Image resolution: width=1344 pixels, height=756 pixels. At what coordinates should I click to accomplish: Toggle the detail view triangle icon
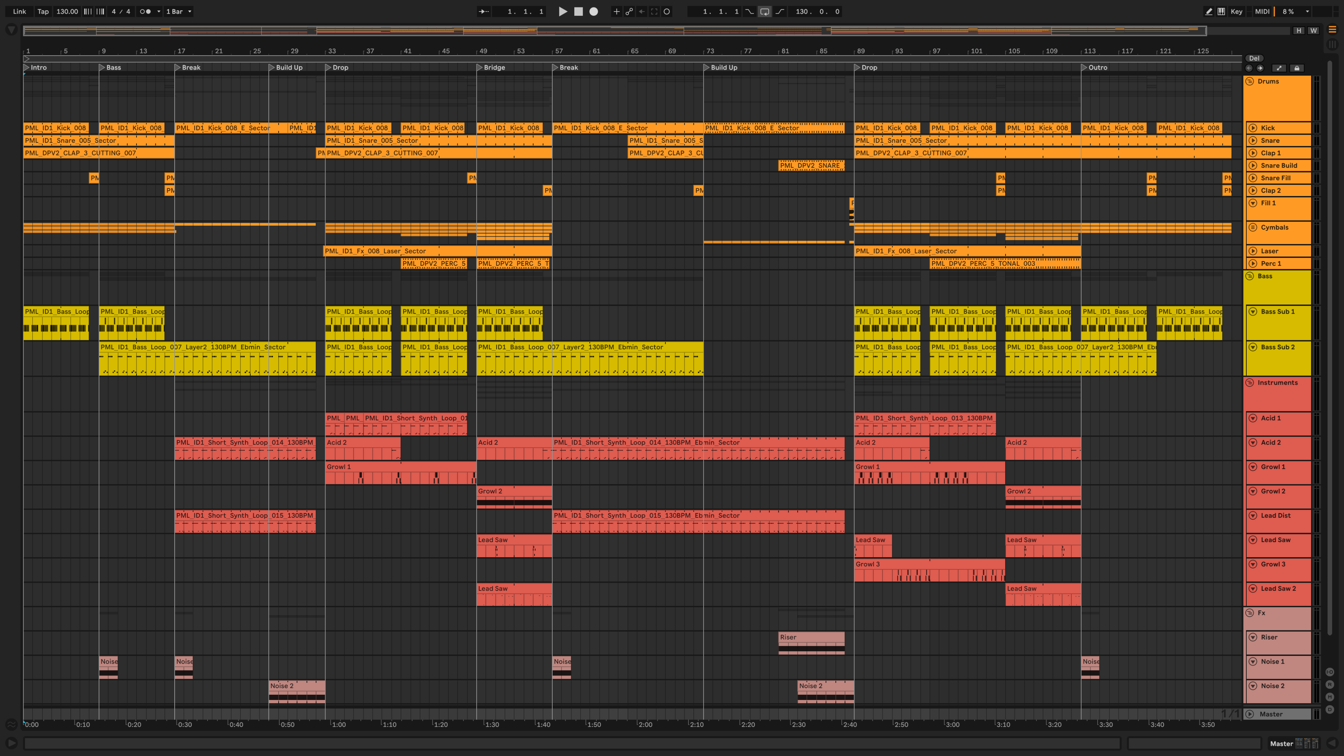point(1332,743)
